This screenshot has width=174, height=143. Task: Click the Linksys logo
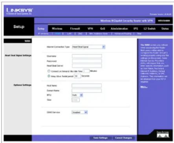pyautogui.click(x=20, y=11)
